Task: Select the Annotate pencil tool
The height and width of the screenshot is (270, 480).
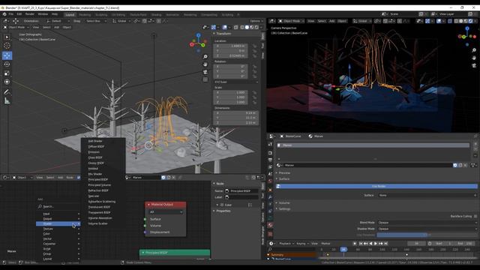Action: coord(7,91)
